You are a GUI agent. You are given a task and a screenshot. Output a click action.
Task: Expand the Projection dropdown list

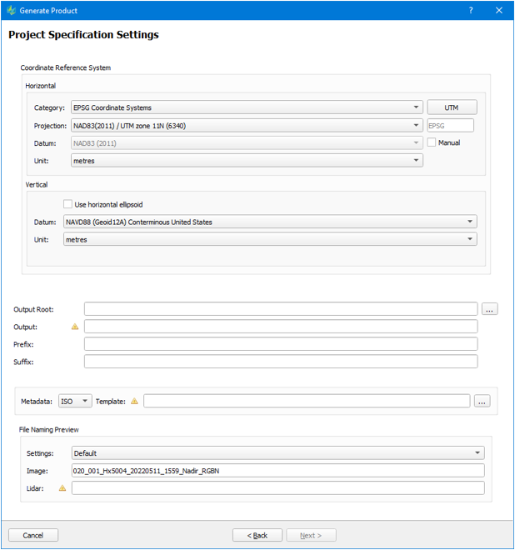[x=247, y=126]
